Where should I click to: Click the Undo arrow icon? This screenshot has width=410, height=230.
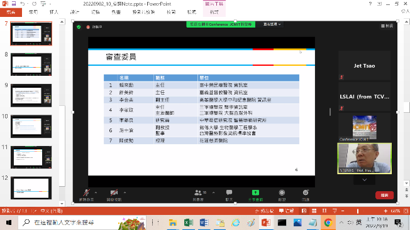point(23,4)
